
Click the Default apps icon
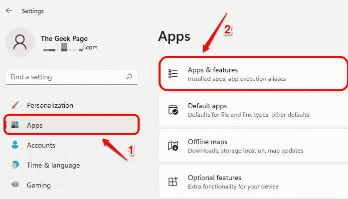[x=173, y=110]
